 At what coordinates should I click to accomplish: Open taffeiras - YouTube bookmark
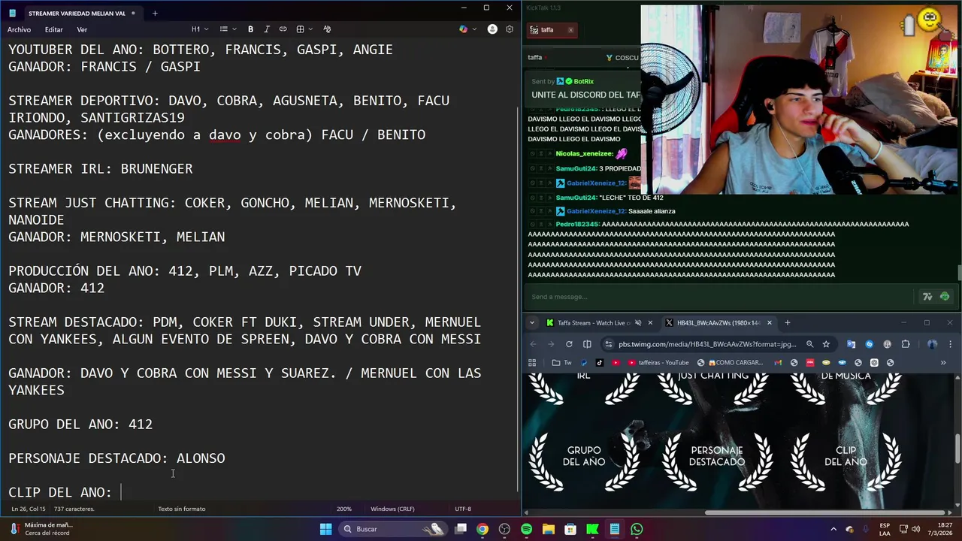coord(659,363)
